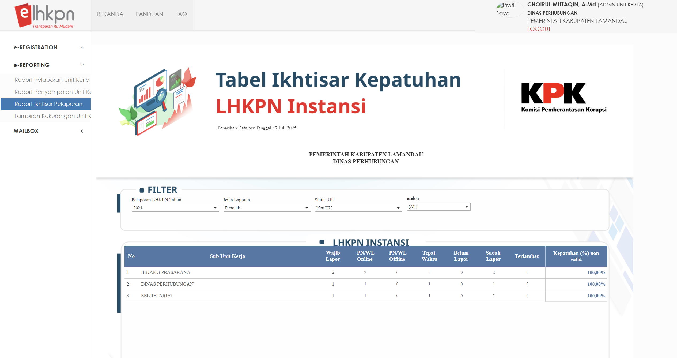Open the Pelaporan LHKPN Tahun dropdown
This screenshot has height=358, width=677.
point(175,208)
